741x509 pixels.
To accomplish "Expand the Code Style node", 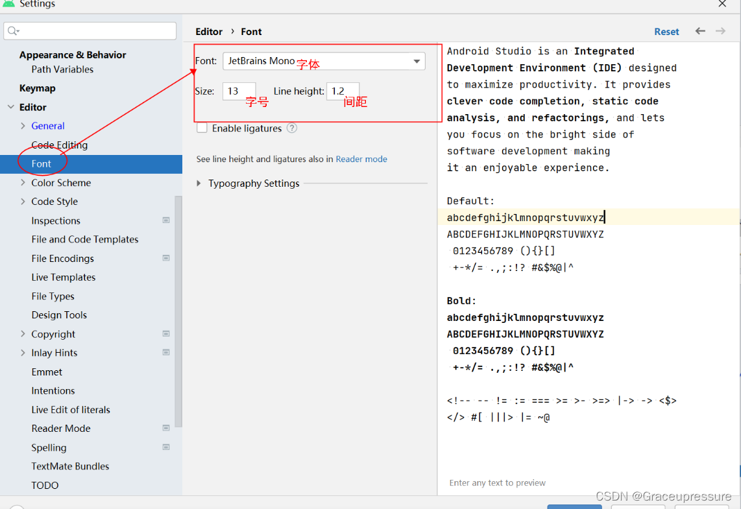I will click(x=23, y=201).
